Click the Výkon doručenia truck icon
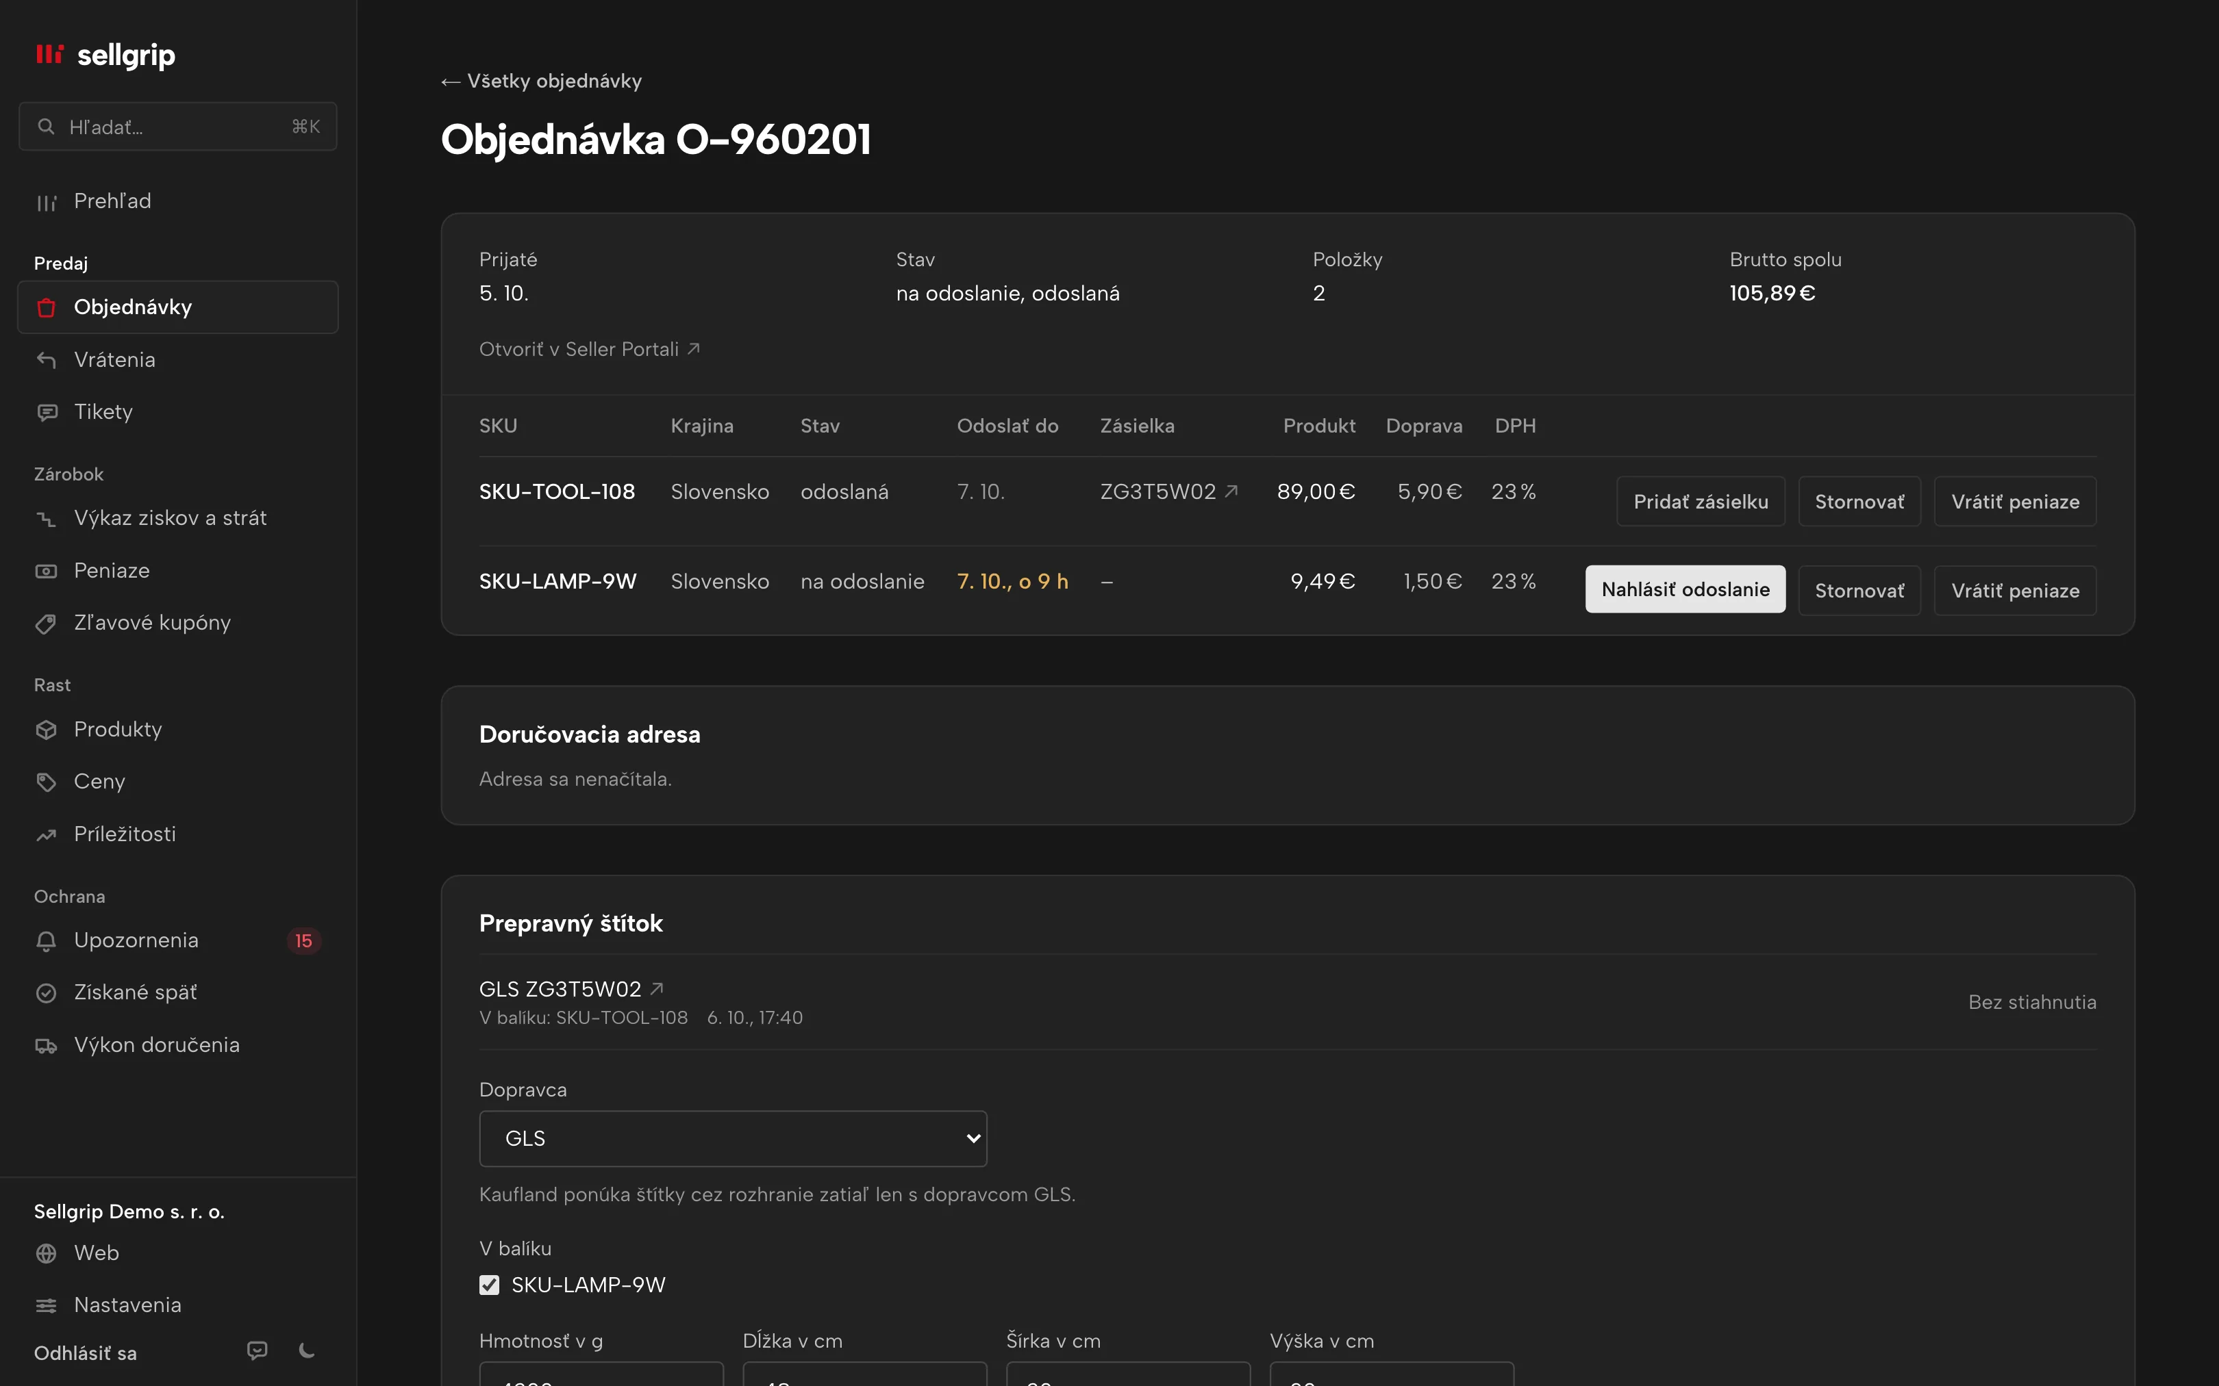 point(46,1046)
